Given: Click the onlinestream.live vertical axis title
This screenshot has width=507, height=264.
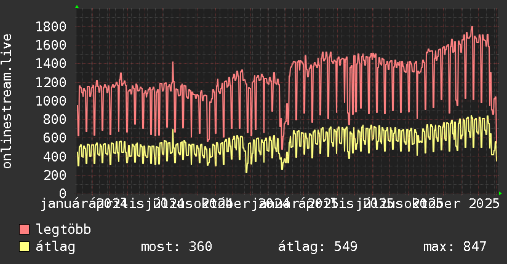Looking at the screenshot, I should coord(7,101).
